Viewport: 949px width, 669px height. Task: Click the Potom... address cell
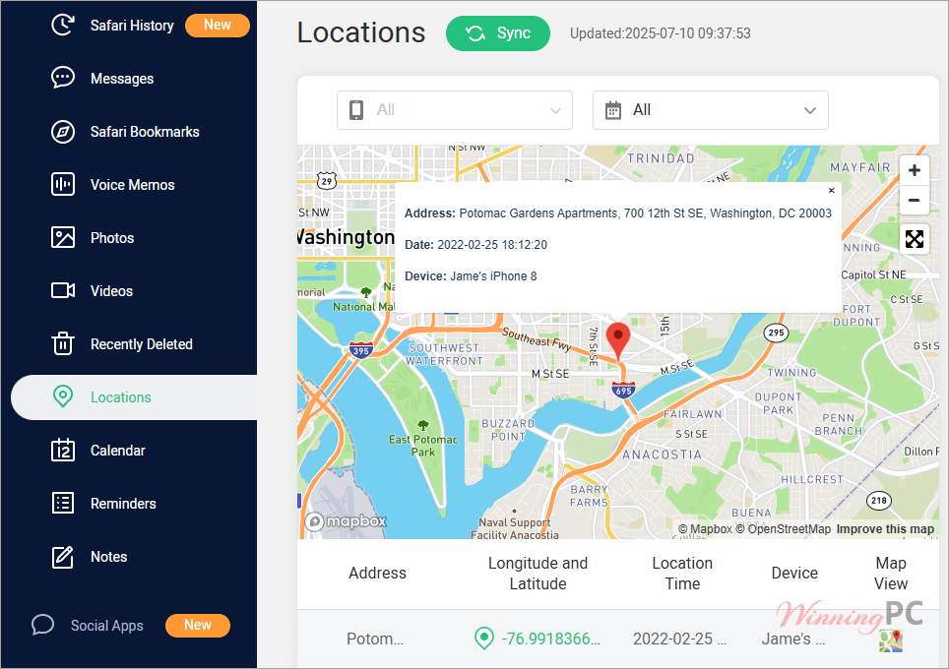pos(375,639)
